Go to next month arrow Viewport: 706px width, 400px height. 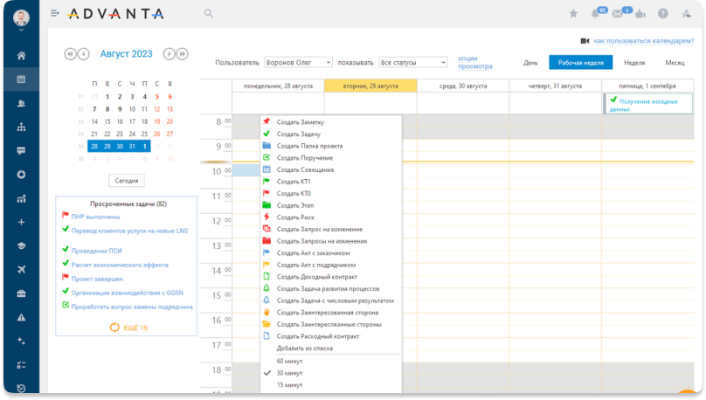170,54
